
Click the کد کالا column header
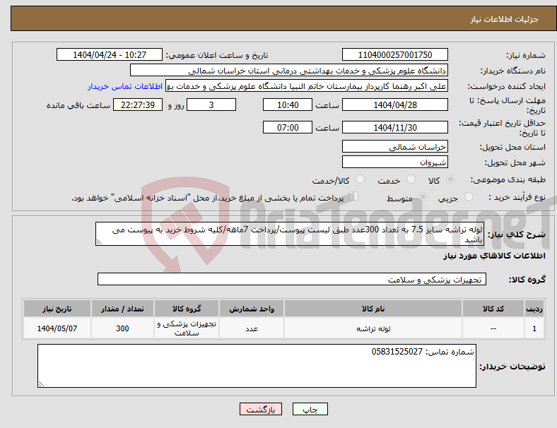(493, 309)
